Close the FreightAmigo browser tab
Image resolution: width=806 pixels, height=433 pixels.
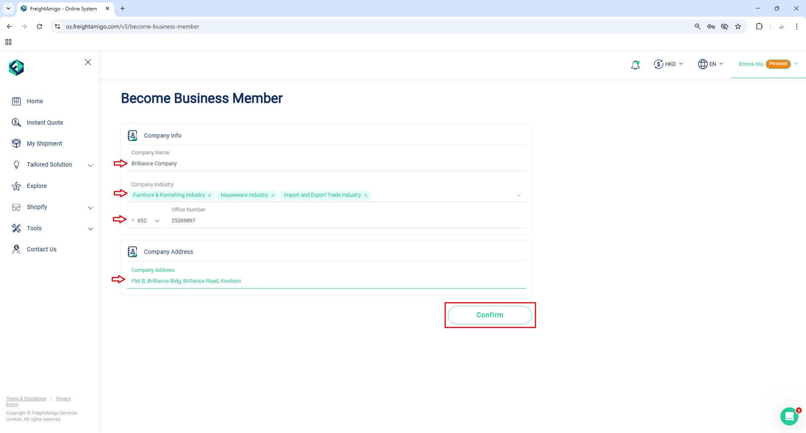(x=107, y=8)
